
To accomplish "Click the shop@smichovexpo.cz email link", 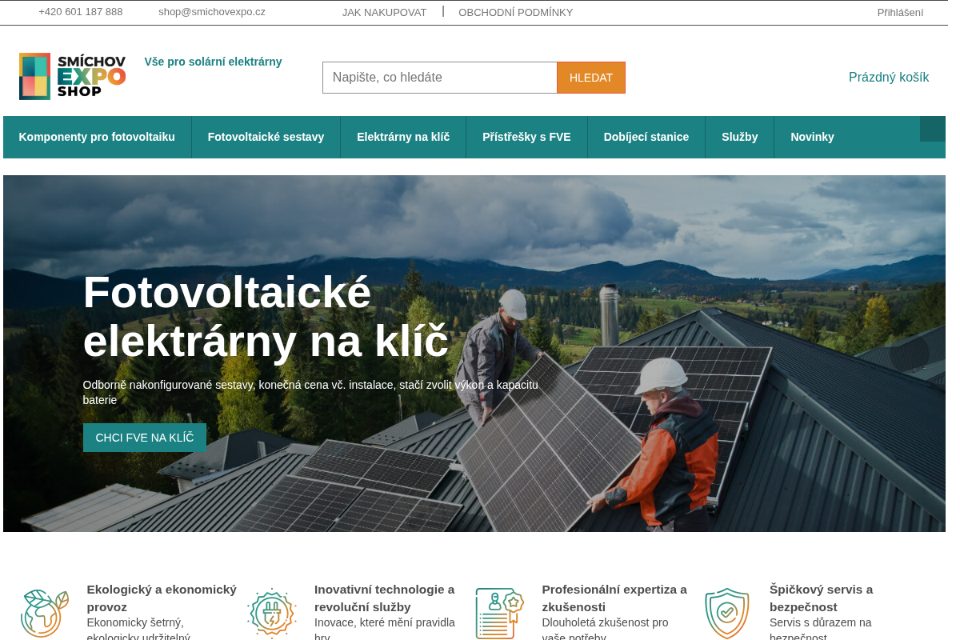I will click(x=212, y=12).
